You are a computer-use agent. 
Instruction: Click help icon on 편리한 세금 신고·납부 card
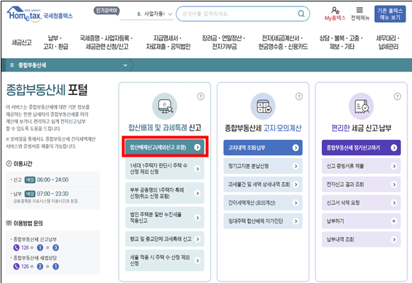click(397, 96)
